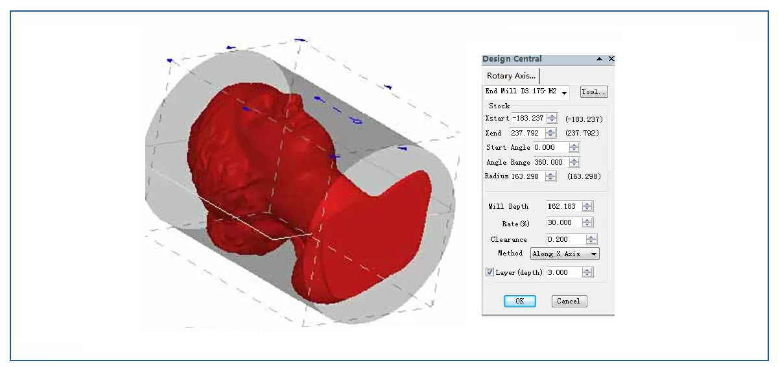Viewport: 778px width, 367px height.
Task: Close the Design Central panel
Action: [611, 59]
